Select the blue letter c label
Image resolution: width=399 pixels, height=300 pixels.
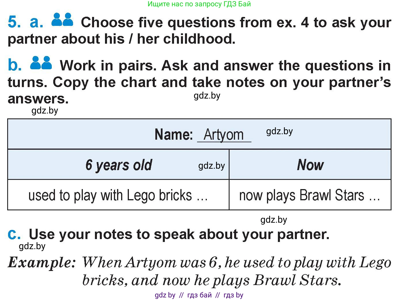click(x=14, y=234)
